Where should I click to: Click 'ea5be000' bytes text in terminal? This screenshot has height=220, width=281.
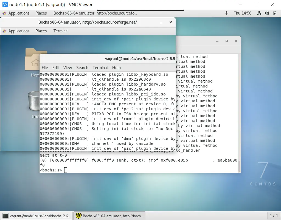click(227, 160)
